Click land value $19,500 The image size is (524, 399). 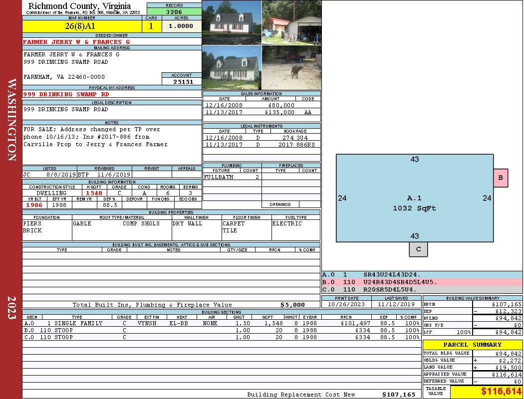[x=508, y=368]
